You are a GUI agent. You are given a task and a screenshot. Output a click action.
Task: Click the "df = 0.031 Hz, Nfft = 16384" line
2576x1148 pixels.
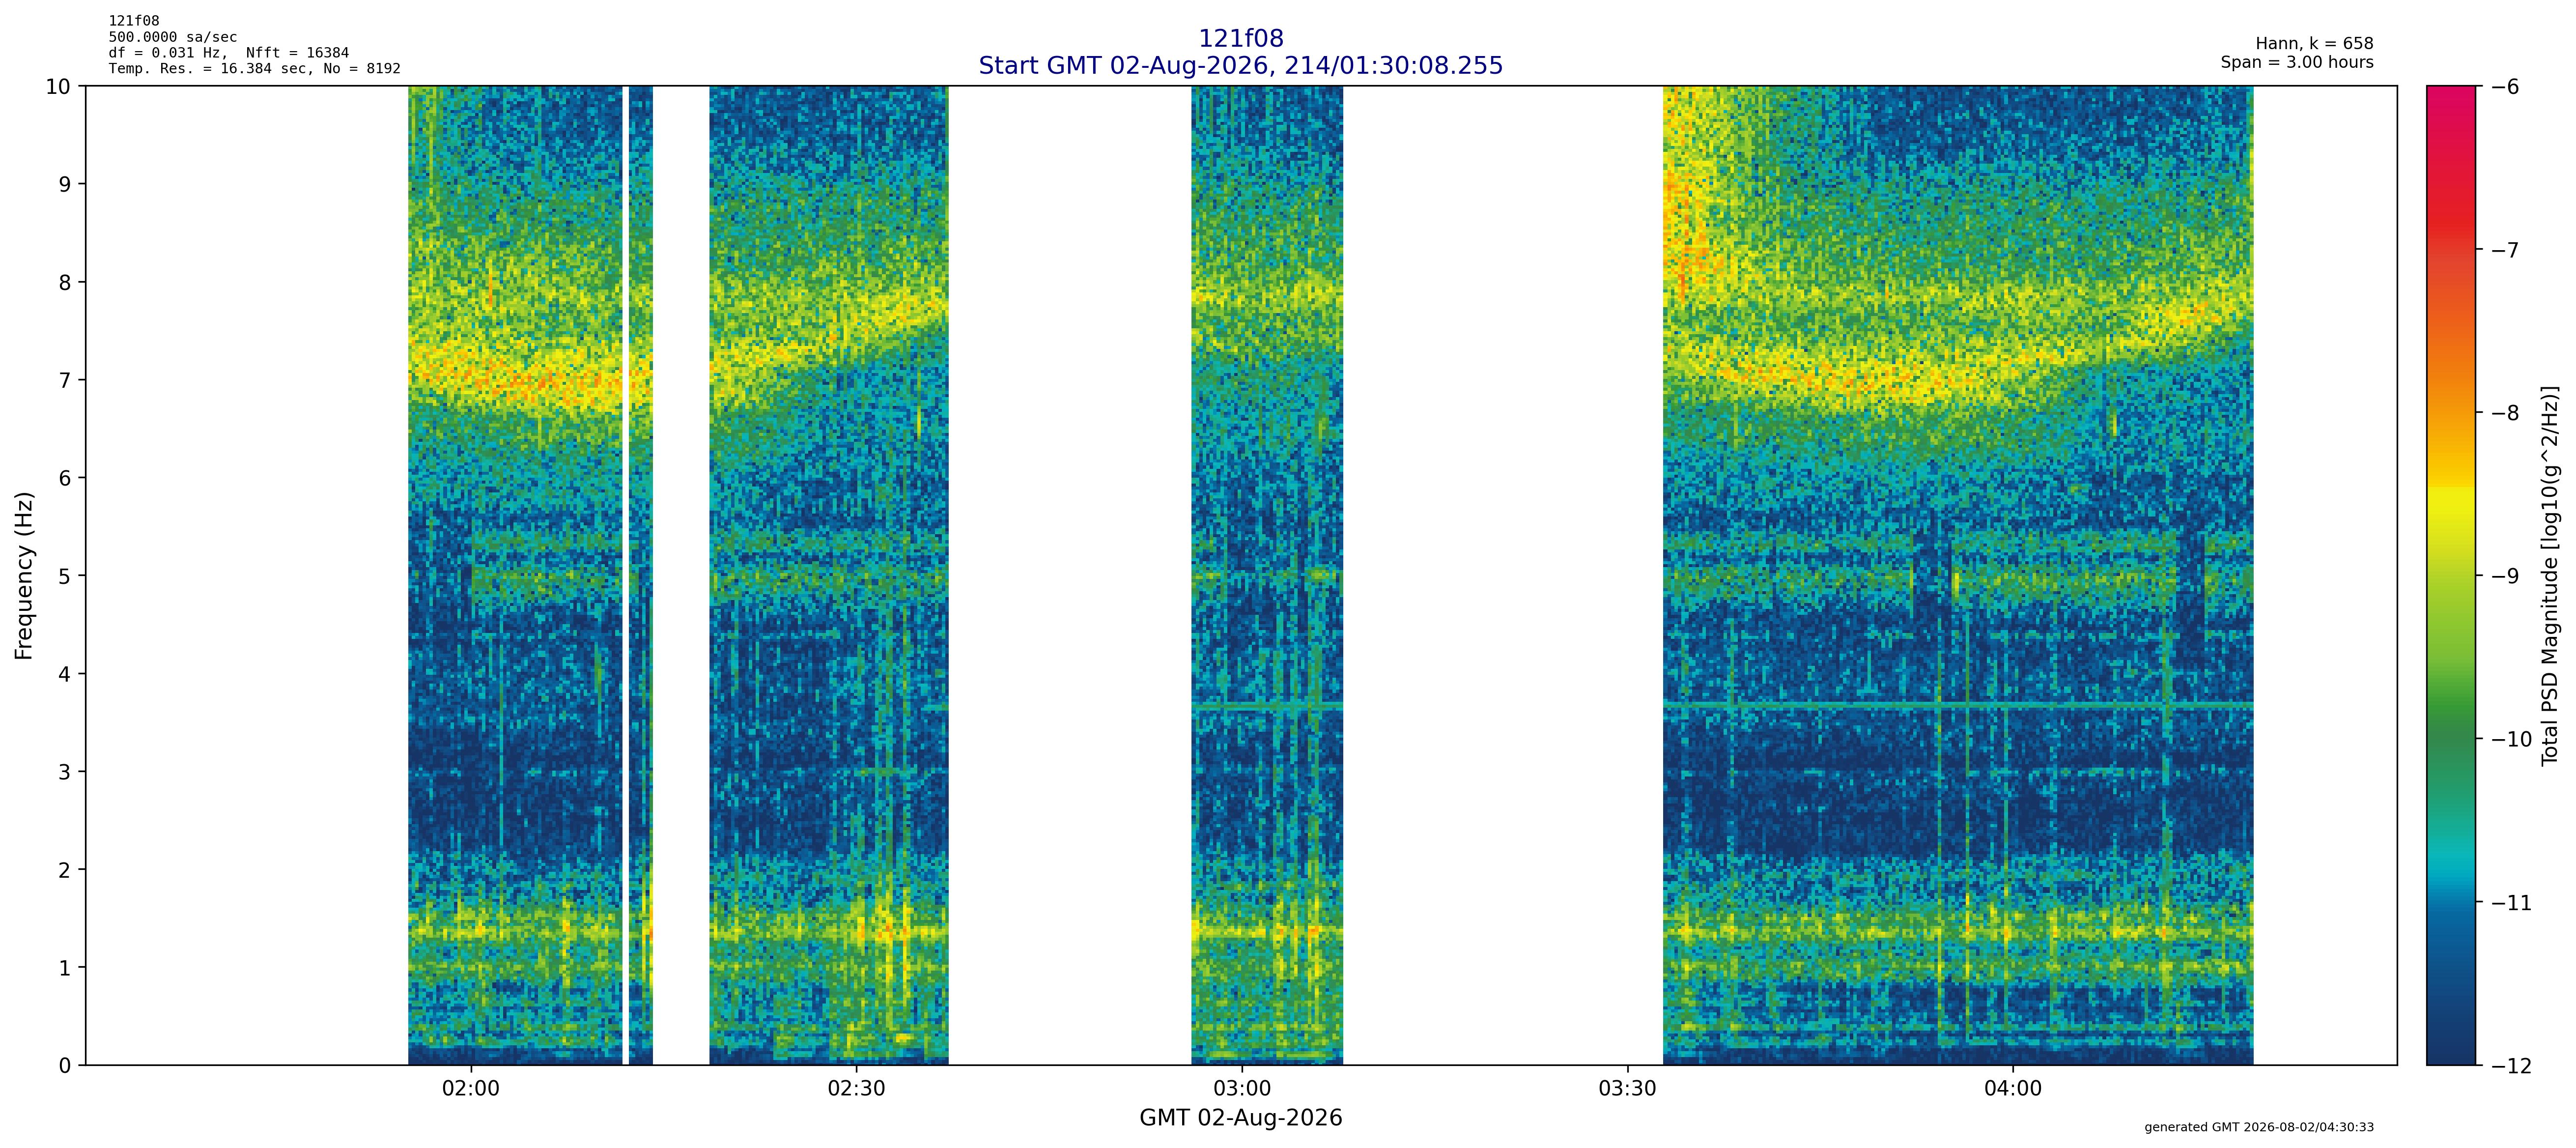(x=229, y=53)
